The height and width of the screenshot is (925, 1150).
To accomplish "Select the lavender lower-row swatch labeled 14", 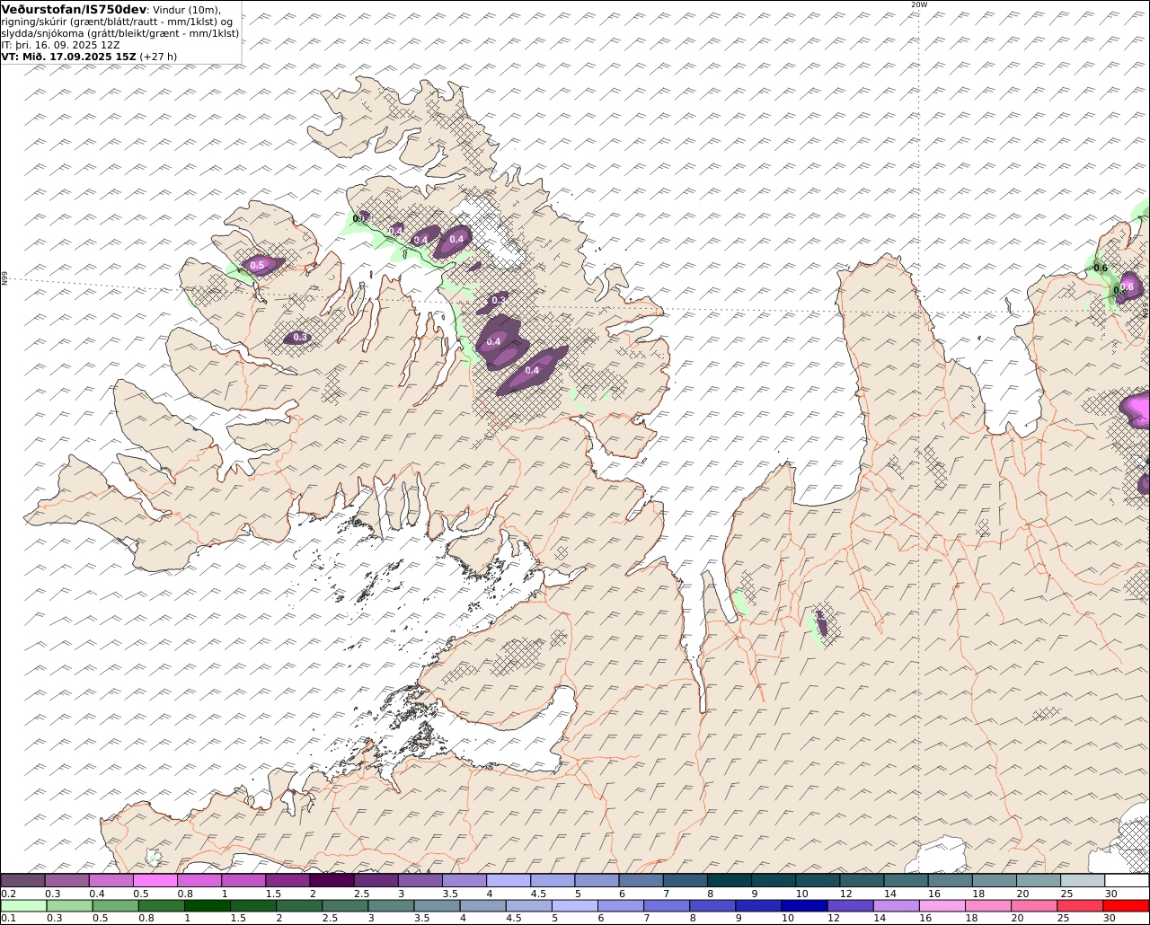I will point(897,905).
